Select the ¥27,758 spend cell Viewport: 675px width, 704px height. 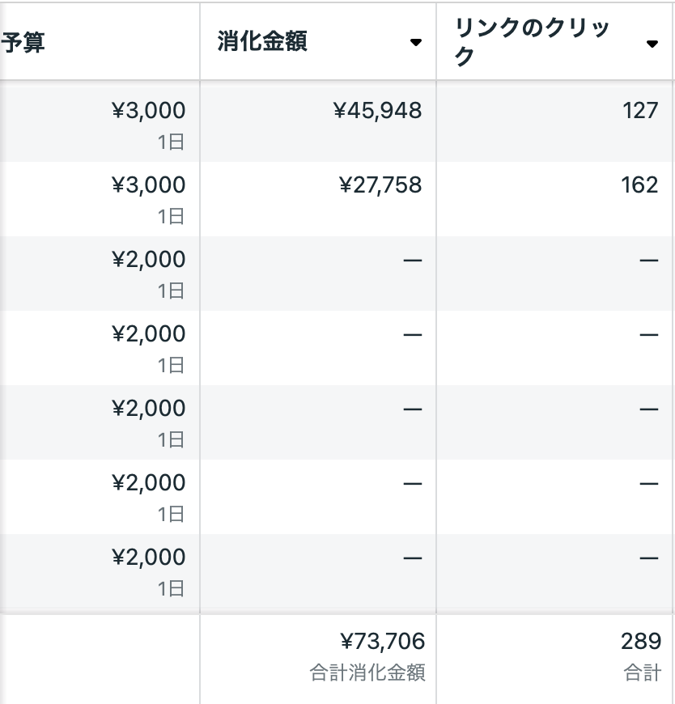[380, 184]
